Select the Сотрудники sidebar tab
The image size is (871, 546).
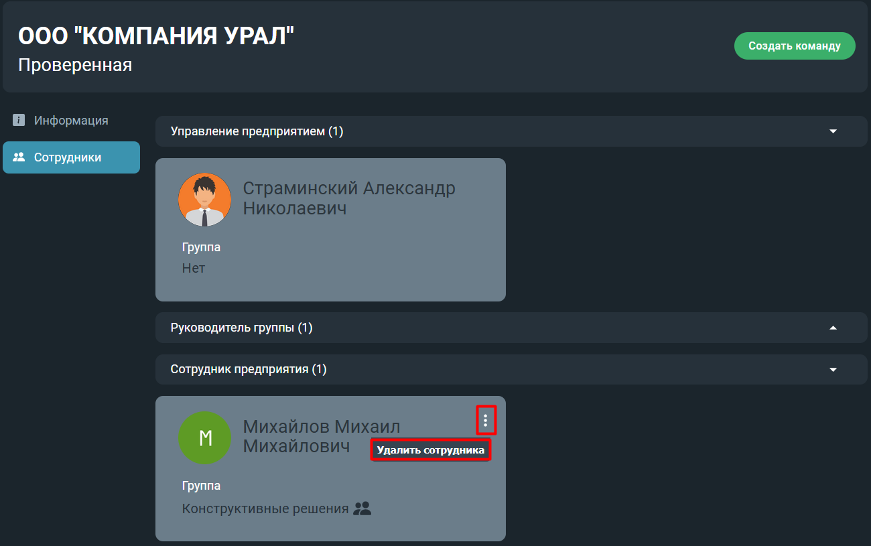point(71,157)
